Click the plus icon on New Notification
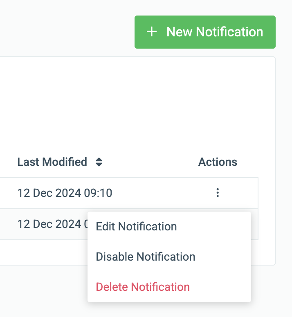The height and width of the screenshot is (317, 292). [x=152, y=32]
